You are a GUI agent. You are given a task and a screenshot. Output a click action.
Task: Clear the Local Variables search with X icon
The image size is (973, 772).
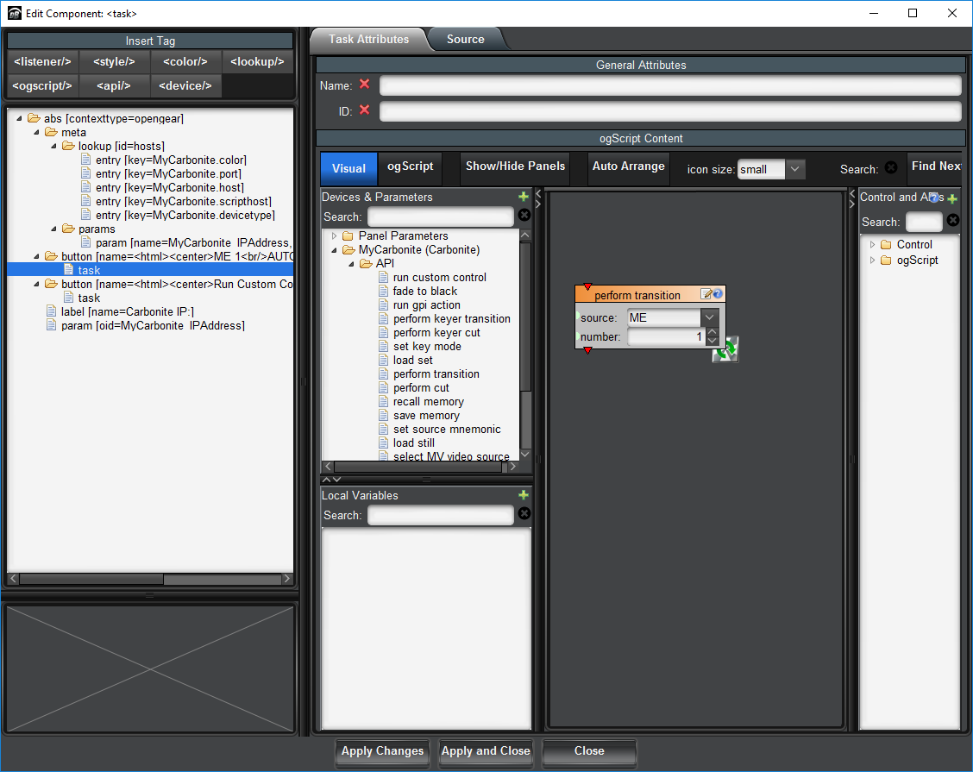tap(524, 514)
